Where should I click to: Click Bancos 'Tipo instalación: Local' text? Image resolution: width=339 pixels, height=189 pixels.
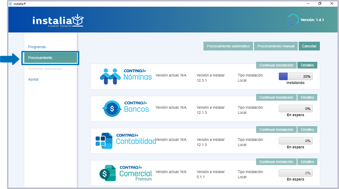tap(250, 110)
